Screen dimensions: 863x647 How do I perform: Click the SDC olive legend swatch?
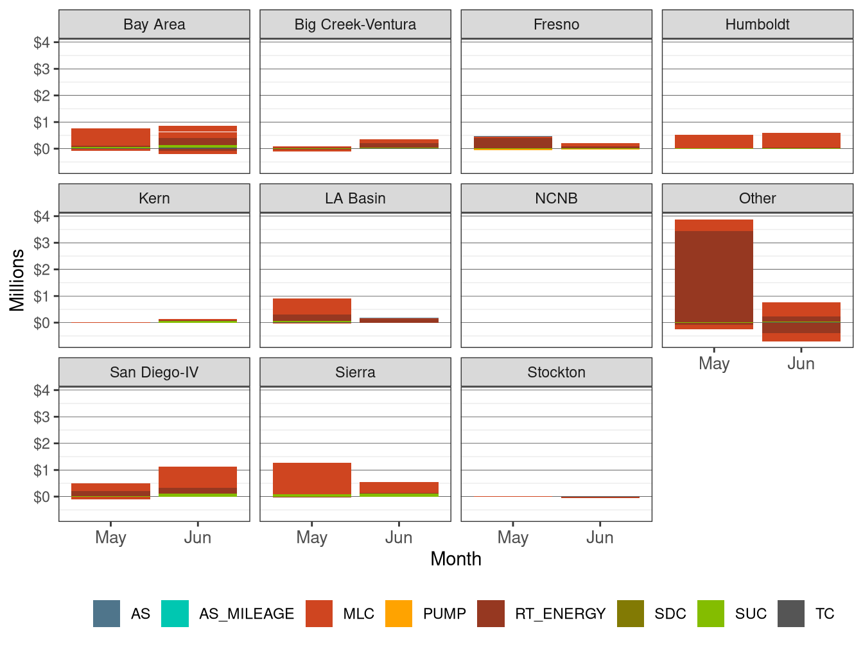[x=631, y=614]
